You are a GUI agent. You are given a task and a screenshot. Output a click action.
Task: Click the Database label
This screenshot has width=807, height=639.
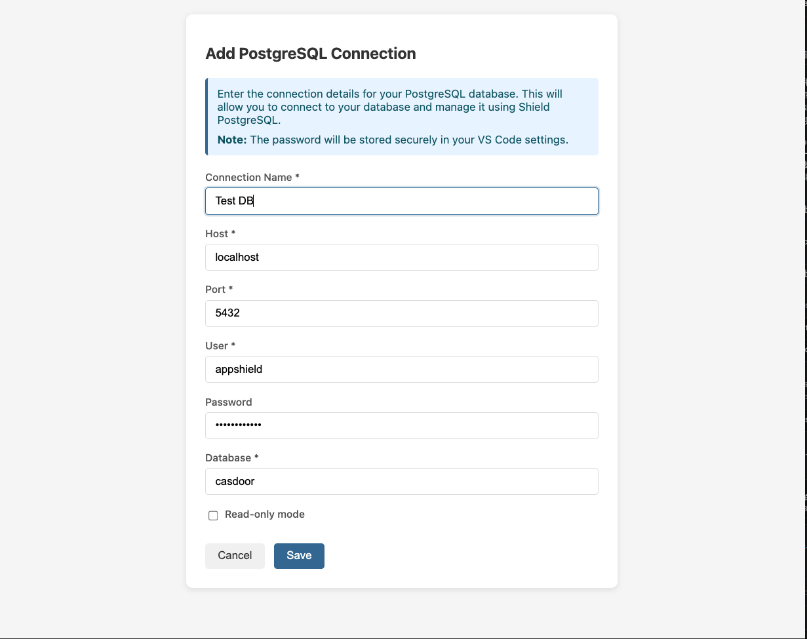click(x=231, y=458)
